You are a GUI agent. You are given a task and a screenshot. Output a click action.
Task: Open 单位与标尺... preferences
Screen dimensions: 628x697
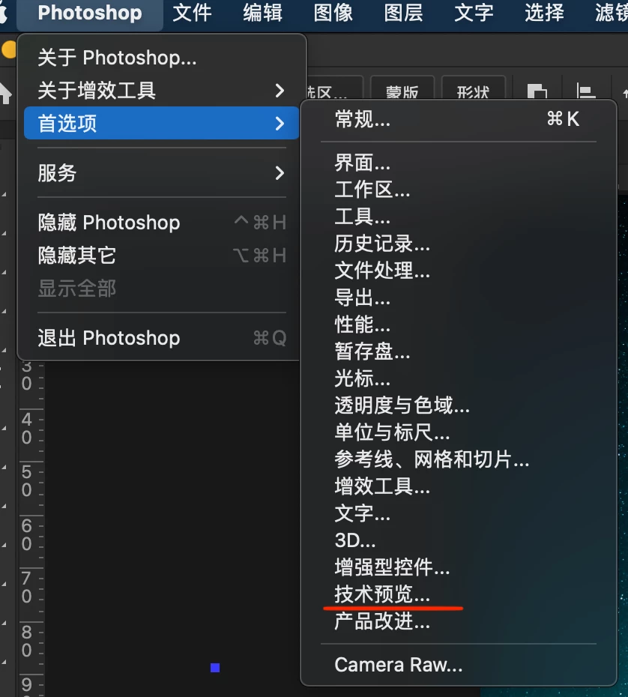coord(458,432)
